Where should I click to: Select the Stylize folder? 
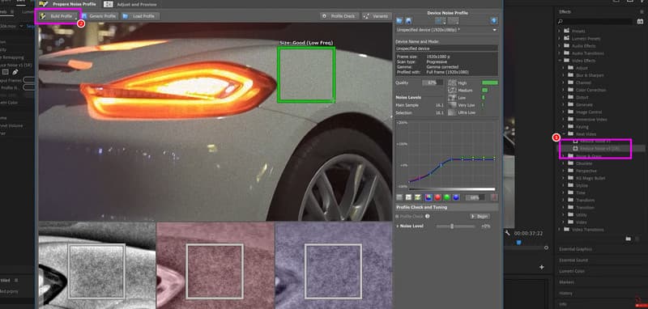pos(578,185)
